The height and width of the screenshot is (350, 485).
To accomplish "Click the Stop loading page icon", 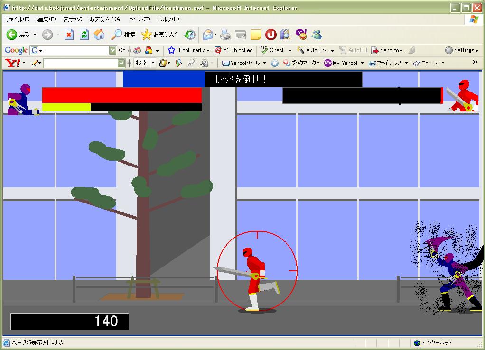I will click(69, 35).
